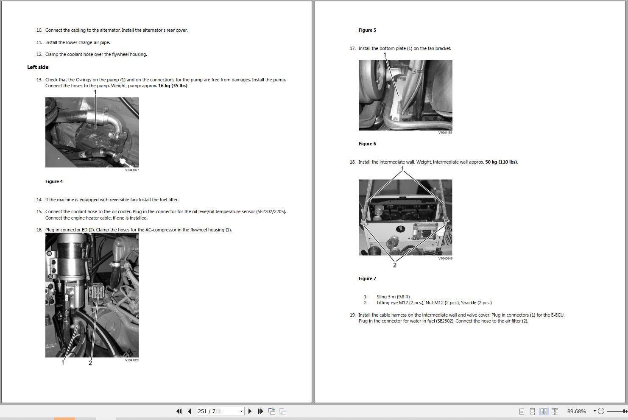The width and height of the screenshot is (628, 420).
Task: Jump to the last page
Action: [260, 411]
